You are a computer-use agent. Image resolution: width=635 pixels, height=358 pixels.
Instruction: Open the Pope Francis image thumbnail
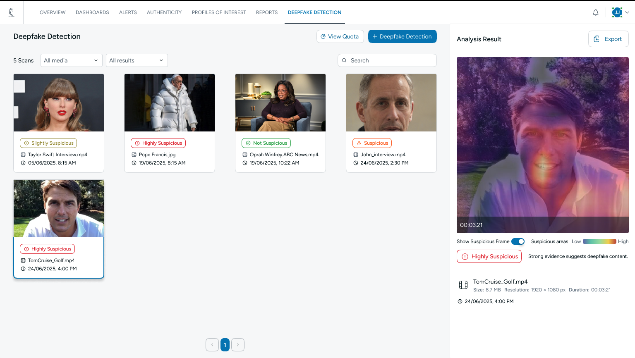pos(170,103)
